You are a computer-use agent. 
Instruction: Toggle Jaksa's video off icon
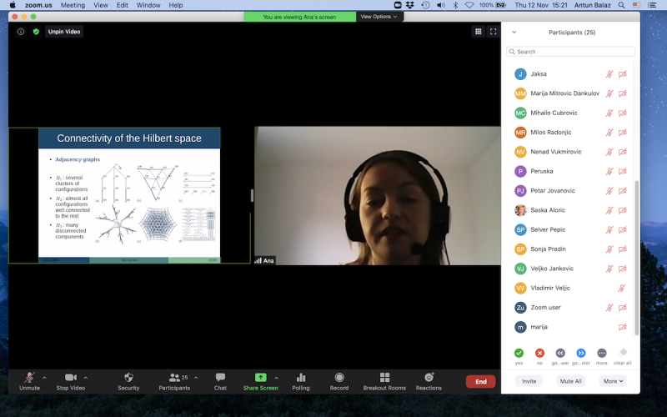pyautogui.click(x=622, y=74)
